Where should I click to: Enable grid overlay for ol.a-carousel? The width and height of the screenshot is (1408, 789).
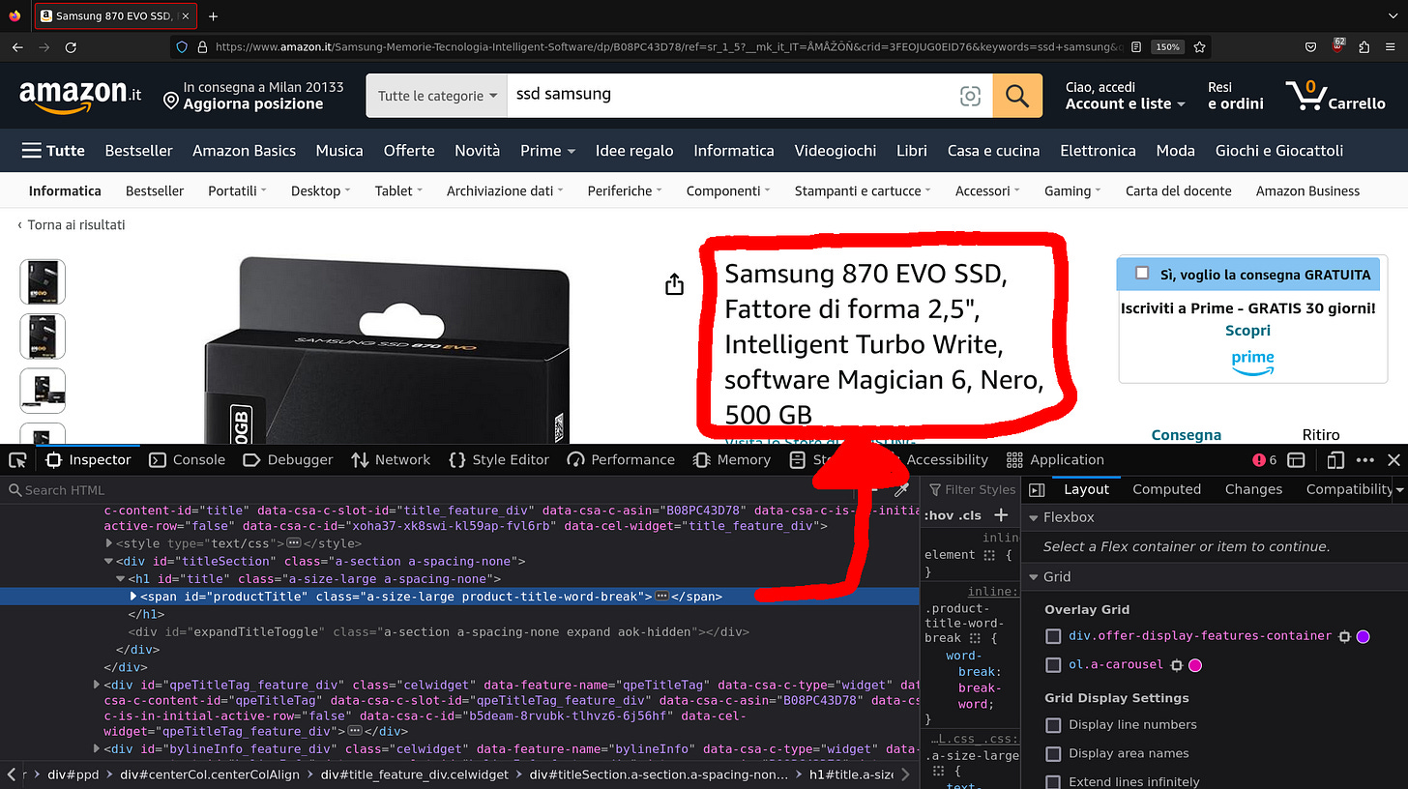point(1053,665)
